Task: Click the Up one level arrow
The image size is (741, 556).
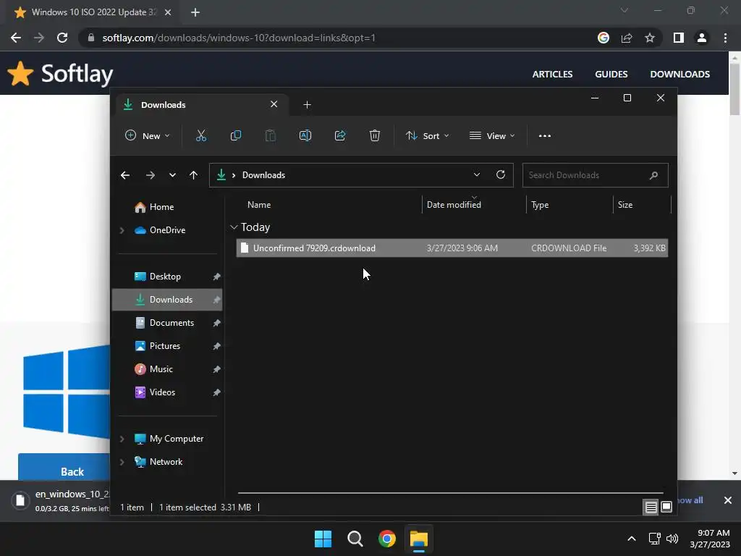Action: point(193,175)
